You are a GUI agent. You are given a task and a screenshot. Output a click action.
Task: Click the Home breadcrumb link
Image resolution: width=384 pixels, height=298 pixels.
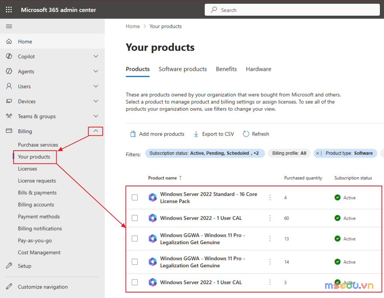(133, 26)
